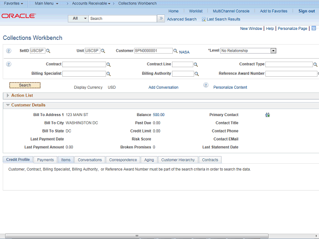319x239 pixels.
Task: Click into the Contract Line input field
Action: pyautogui.click(x=182, y=64)
